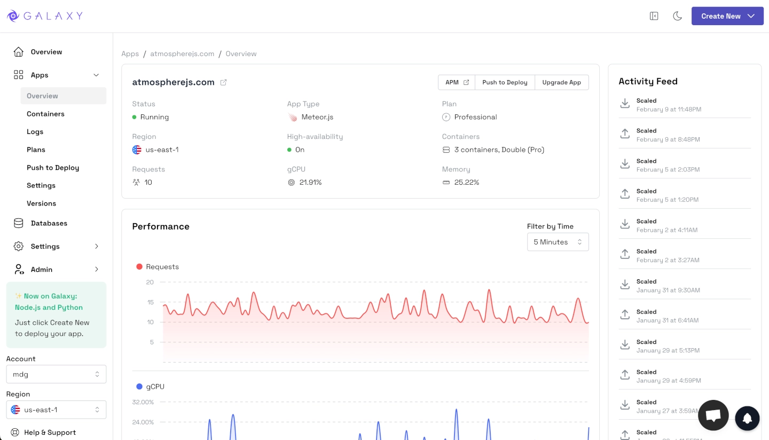Screen dimensions: 769x440
Task: Select the Apps breadcrumb link
Action: [130, 54]
